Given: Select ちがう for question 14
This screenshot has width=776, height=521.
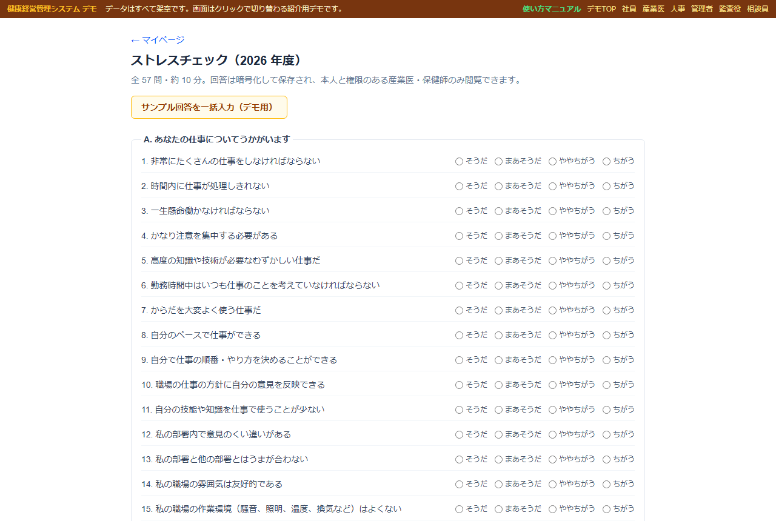Looking at the screenshot, I should pos(606,484).
